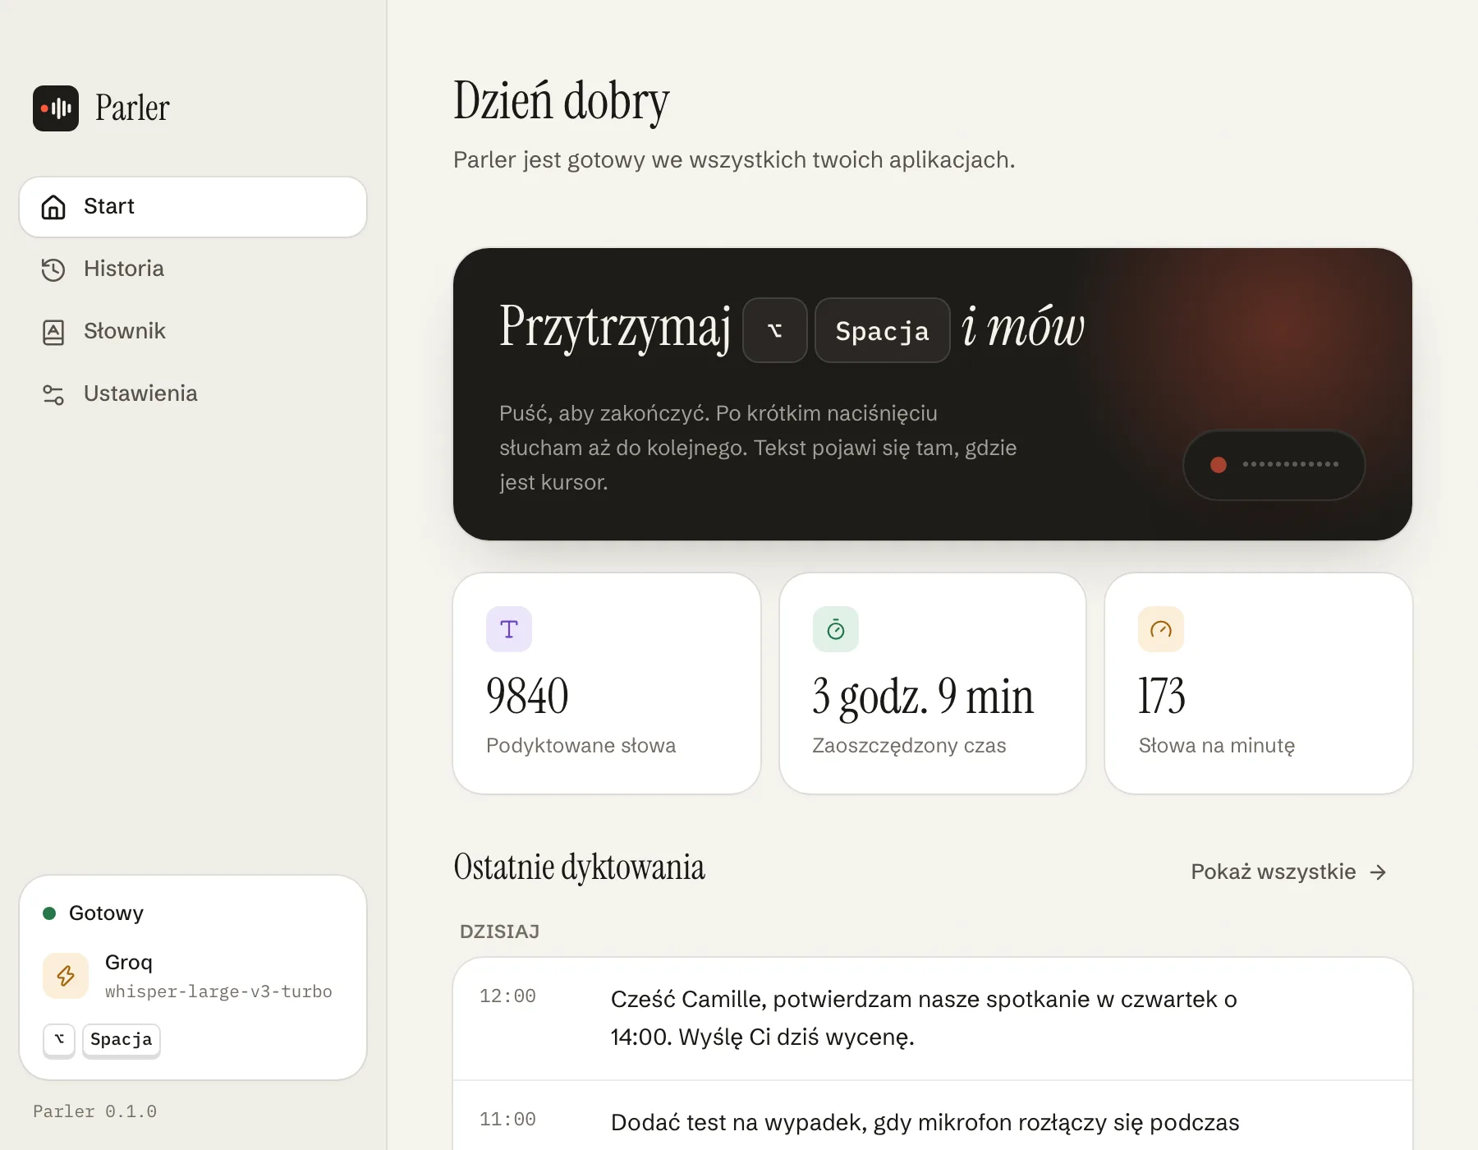Click the Option key symbol in the dark banner
Viewport: 1478px width, 1150px height.
[x=775, y=330]
